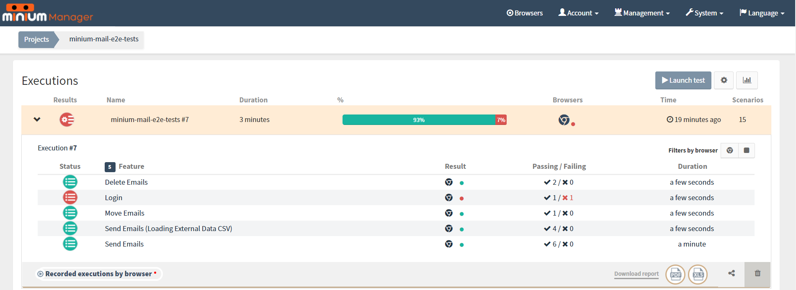This screenshot has width=796, height=290.
Task: Filter by Chrome browser toggle
Action: [x=730, y=150]
